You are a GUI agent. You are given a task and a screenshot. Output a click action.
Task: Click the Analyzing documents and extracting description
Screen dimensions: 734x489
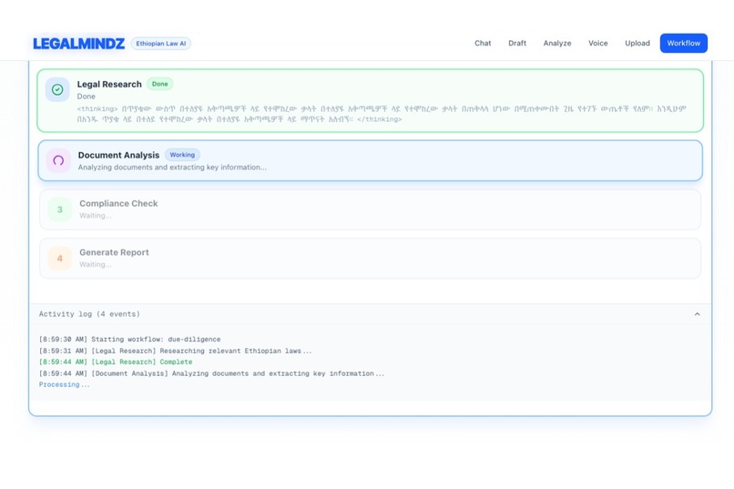[172, 167]
